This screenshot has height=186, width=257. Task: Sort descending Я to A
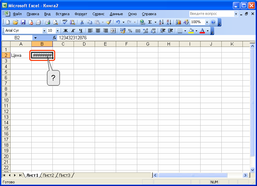pos(169,22)
